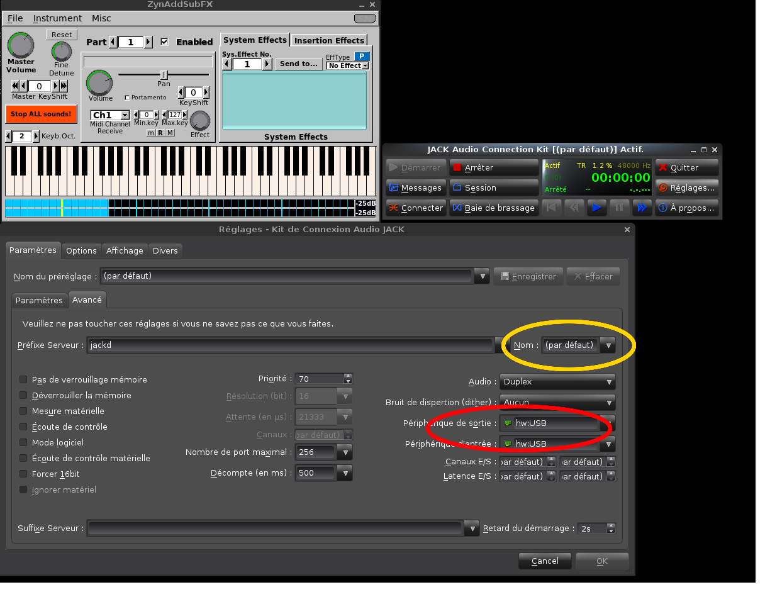The height and width of the screenshot is (604, 765).
Task: Toggle Forcer 16bit checkbox
Action: pos(23,474)
